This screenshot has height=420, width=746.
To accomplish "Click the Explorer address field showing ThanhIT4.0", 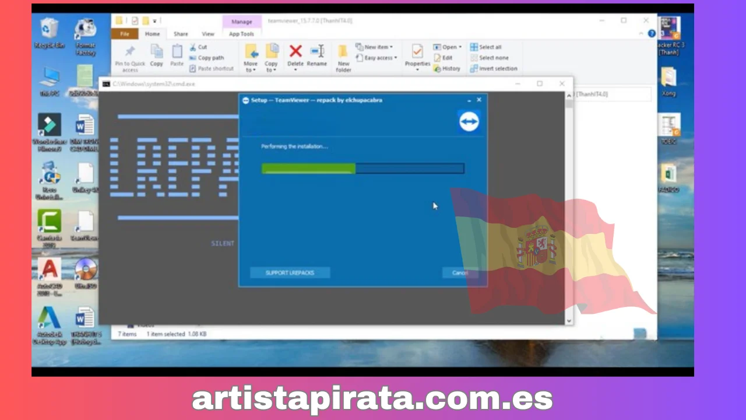I will coord(612,94).
